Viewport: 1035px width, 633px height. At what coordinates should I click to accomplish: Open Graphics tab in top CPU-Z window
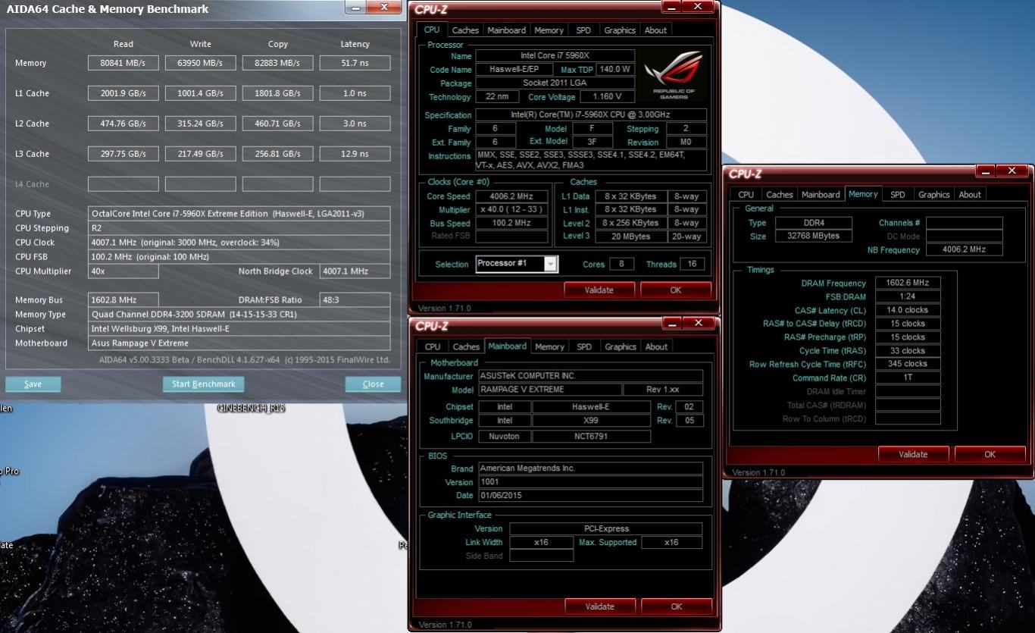pos(619,30)
